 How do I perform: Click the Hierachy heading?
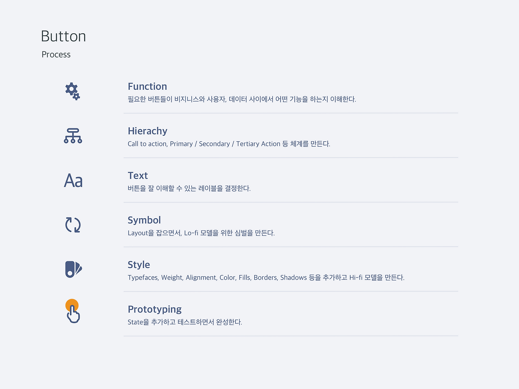coord(147,131)
